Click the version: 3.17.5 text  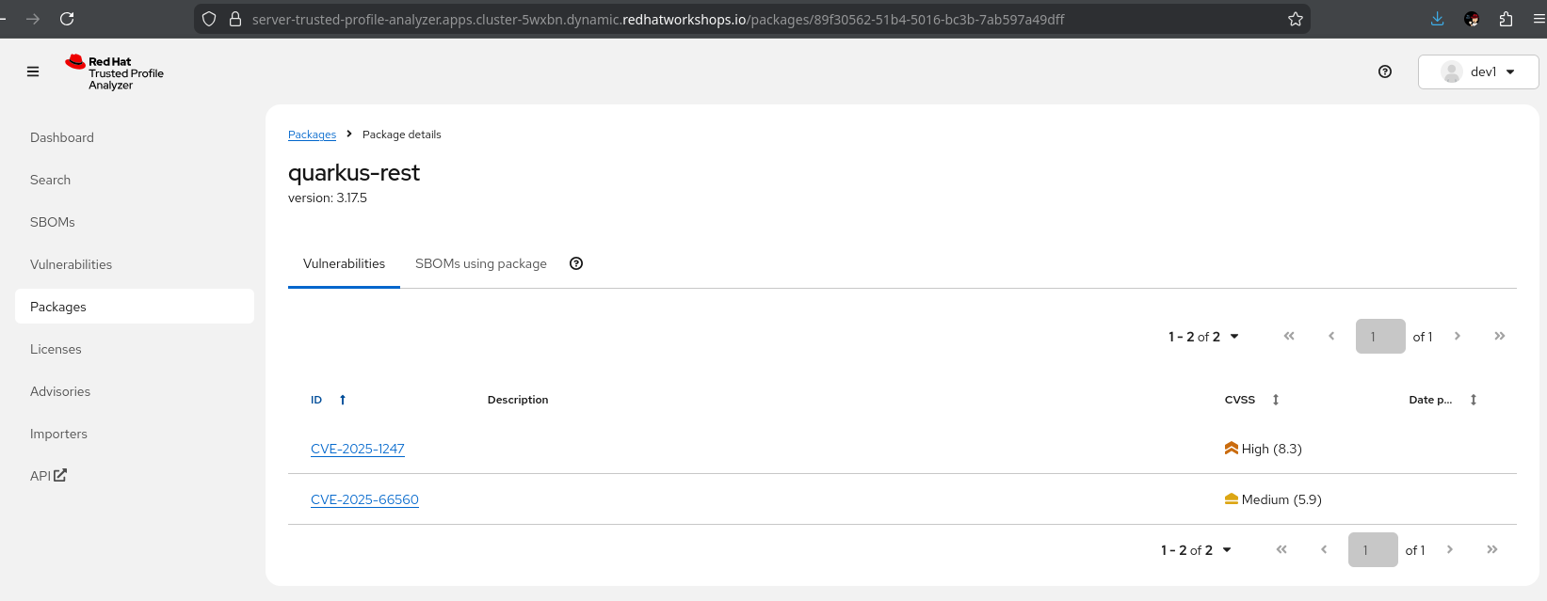[328, 198]
